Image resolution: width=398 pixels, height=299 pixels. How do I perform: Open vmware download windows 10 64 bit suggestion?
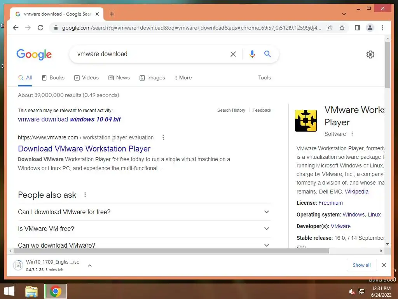(69, 119)
